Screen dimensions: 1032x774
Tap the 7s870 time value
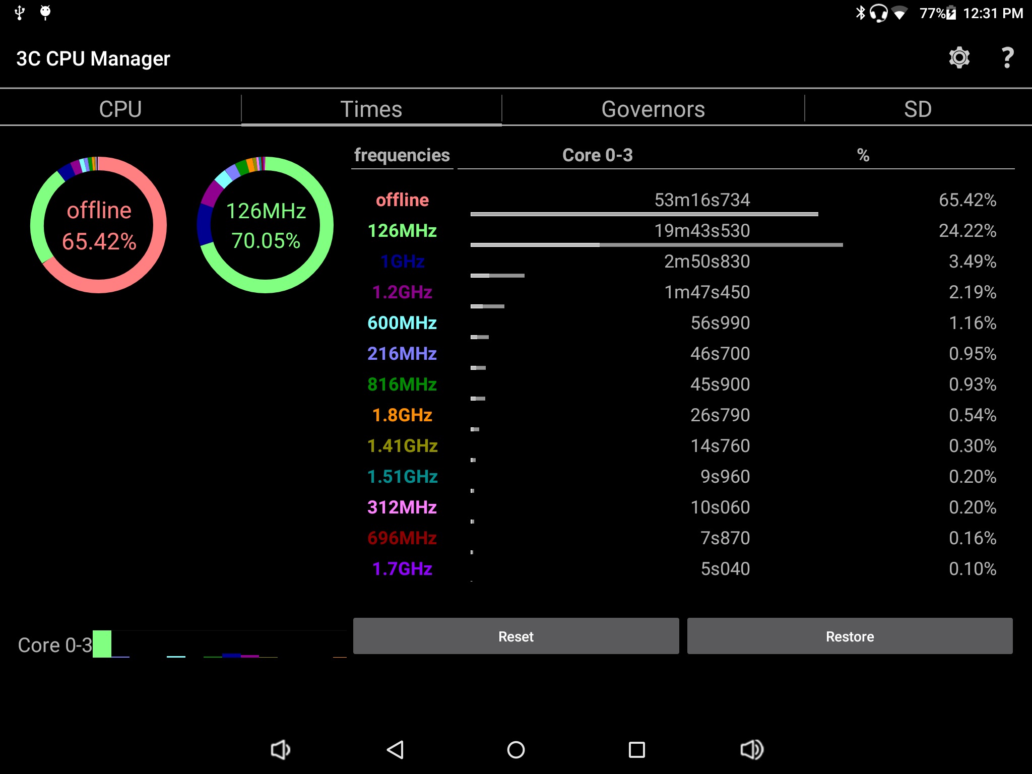725,538
